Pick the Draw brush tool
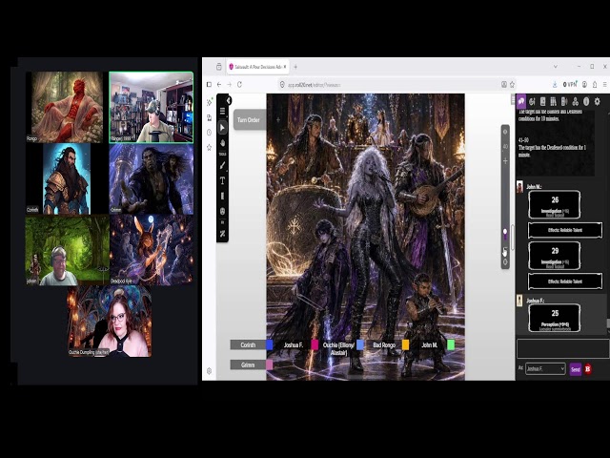This screenshot has width=610, height=458. tap(222, 165)
